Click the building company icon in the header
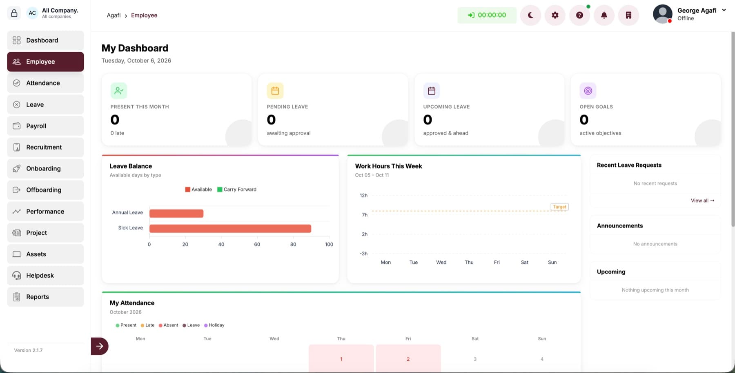This screenshot has width=735, height=373. [x=628, y=15]
